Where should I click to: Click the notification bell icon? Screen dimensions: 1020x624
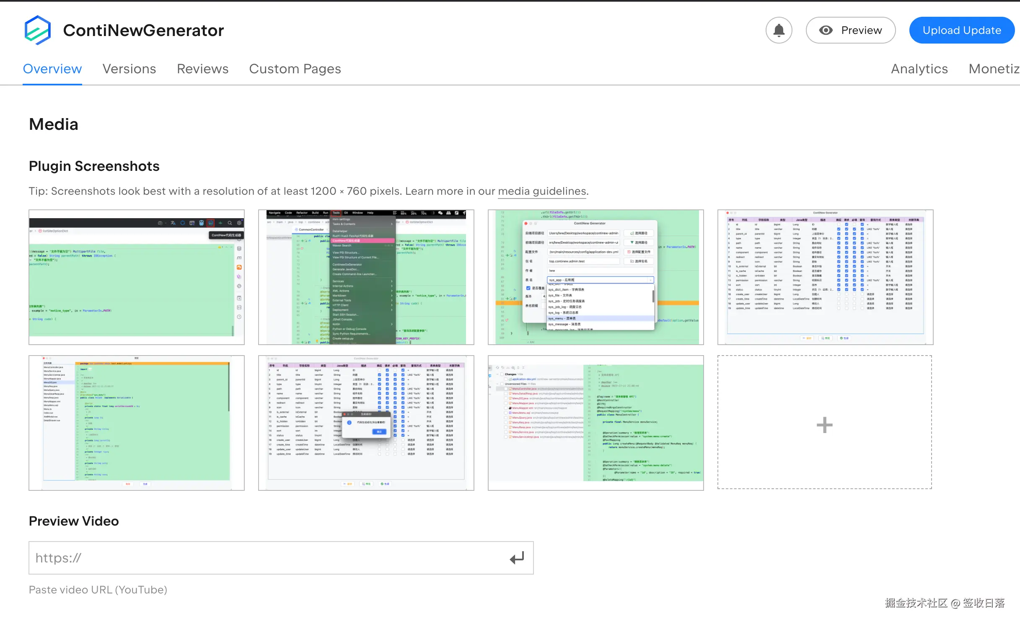point(779,30)
